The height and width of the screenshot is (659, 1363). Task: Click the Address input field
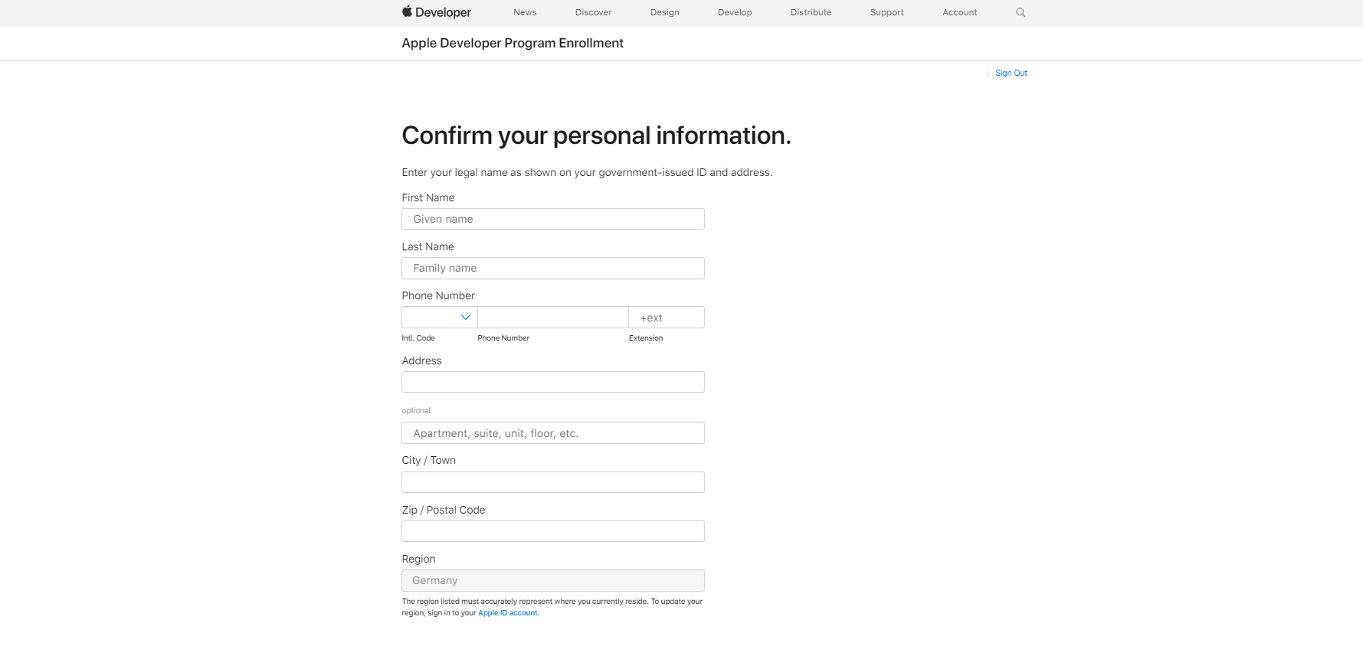pos(552,382)
